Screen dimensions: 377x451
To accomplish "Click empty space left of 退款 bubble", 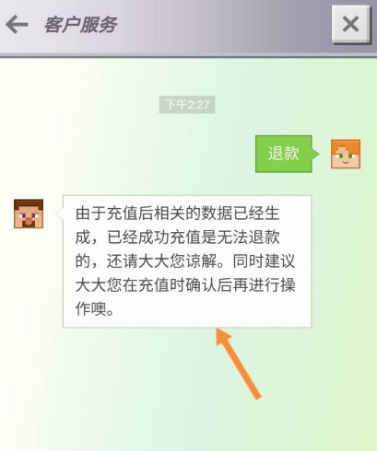I will pyautogui.click(x=154, y=154).
